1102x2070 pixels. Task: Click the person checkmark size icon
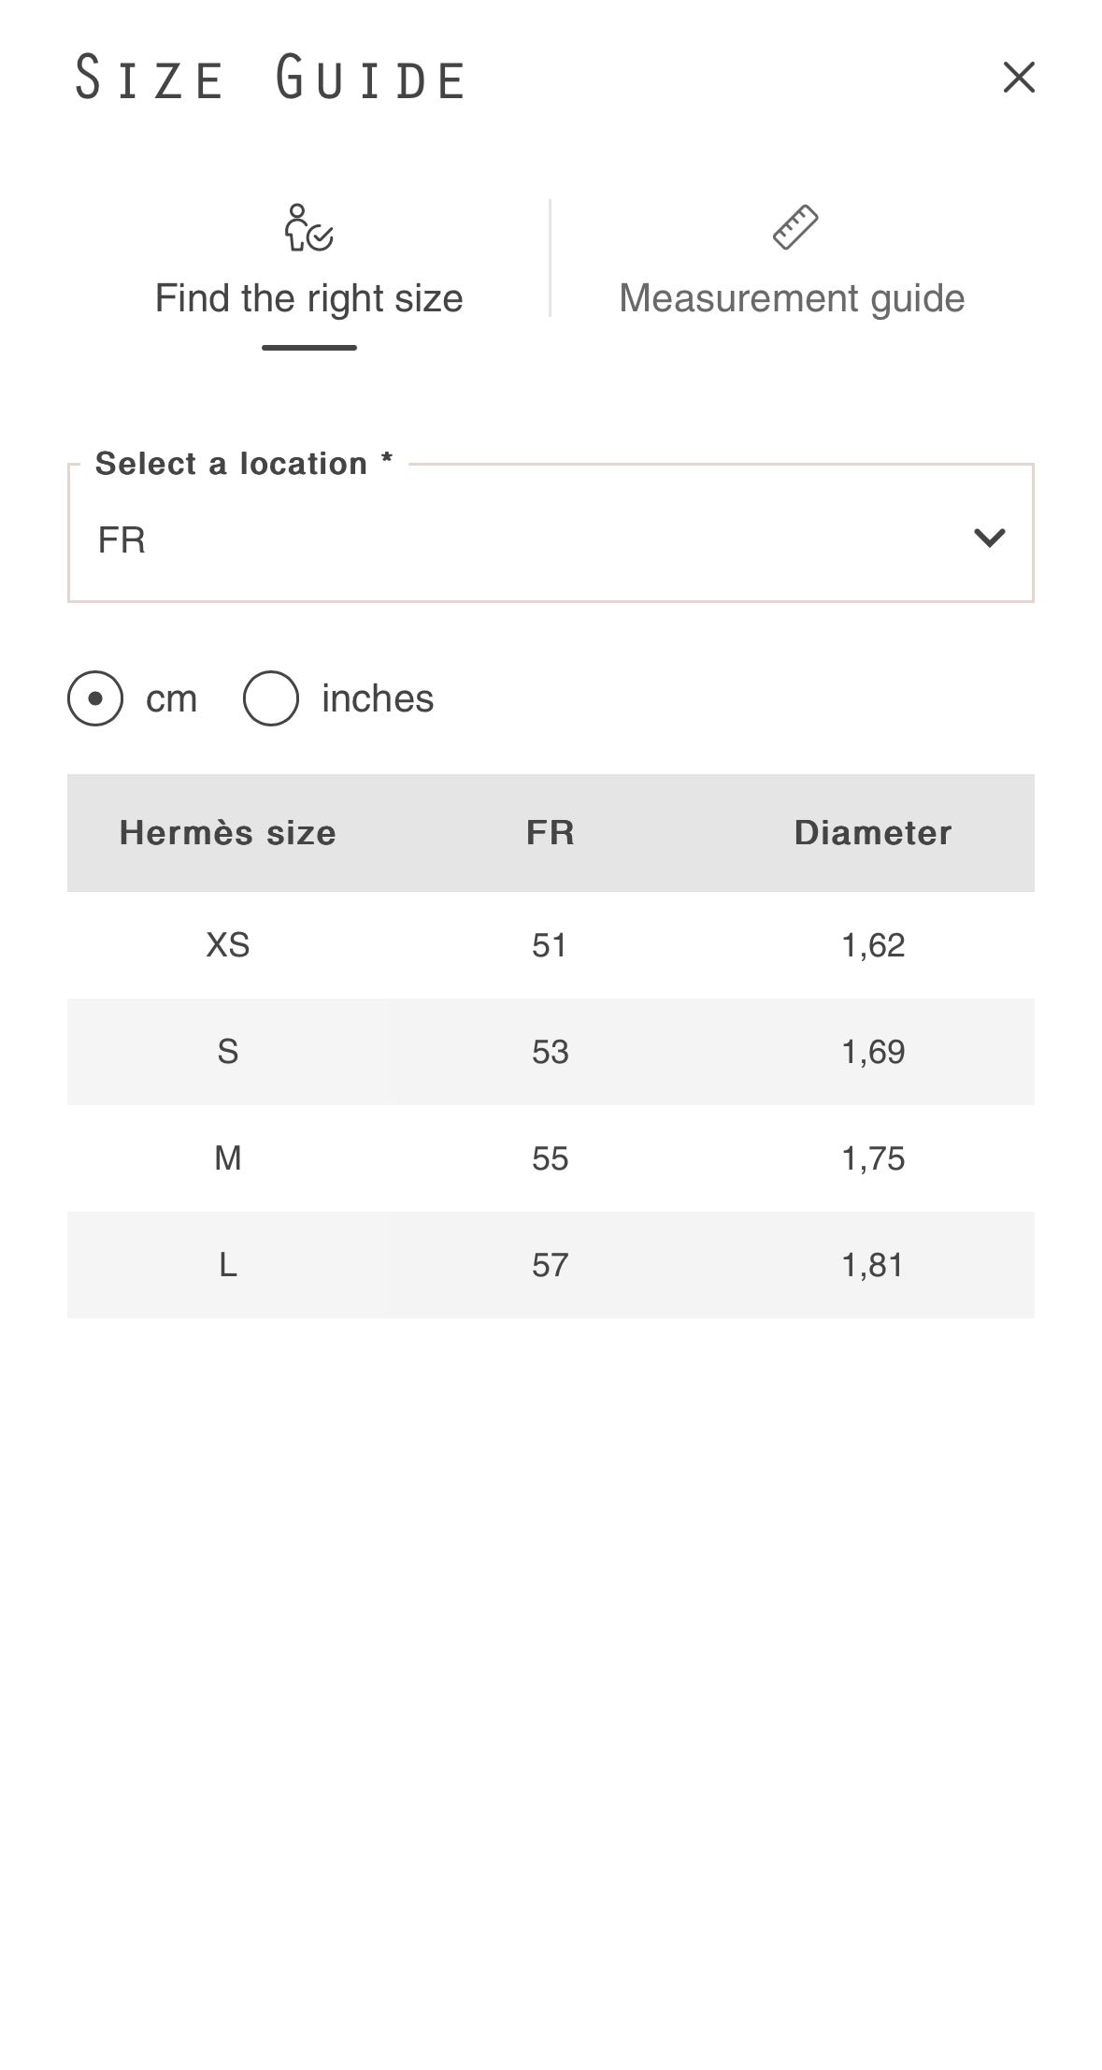click(308, 228)
